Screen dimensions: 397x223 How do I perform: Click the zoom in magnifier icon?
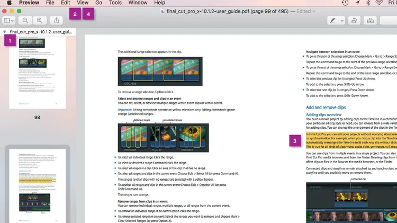[40, 21]
